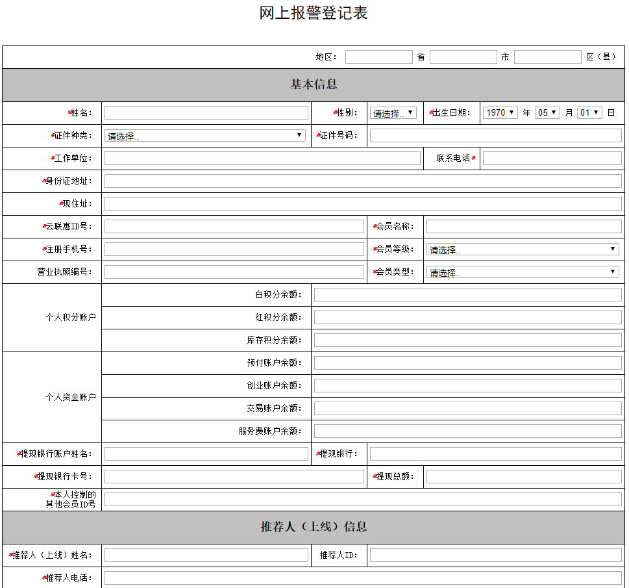Select the 云联惠ID号 input field
The width and height of the screenshot is (629, 588).
[x=234, y=227]
